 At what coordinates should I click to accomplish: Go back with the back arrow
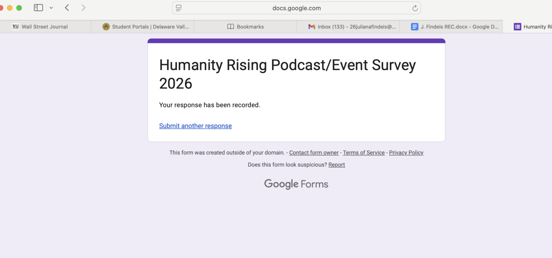[67, 8]
